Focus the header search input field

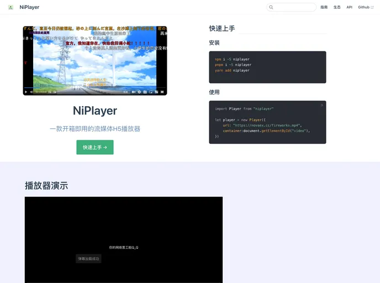tap(291, 7)
